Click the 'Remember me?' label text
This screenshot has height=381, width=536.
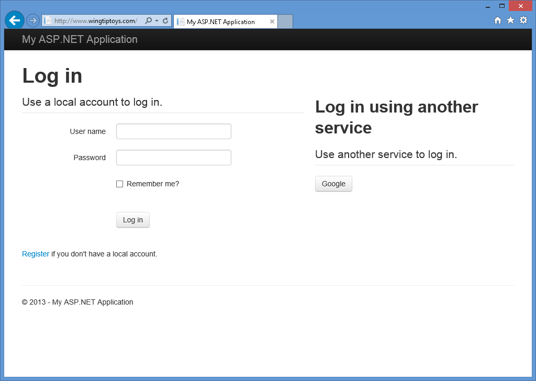tap(153, 184)
